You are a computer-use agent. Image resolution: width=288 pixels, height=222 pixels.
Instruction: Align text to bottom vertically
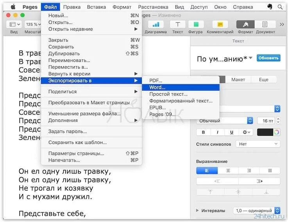[x=266, y=192]
